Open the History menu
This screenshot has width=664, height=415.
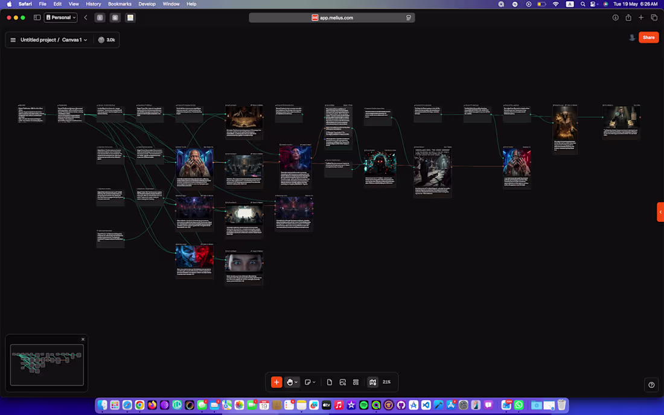coord(94,4)
